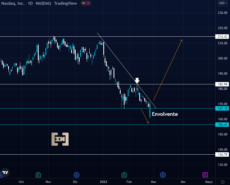Click the Mar label on time axis
The image size is (230, 185).
[x=154, y=182]
